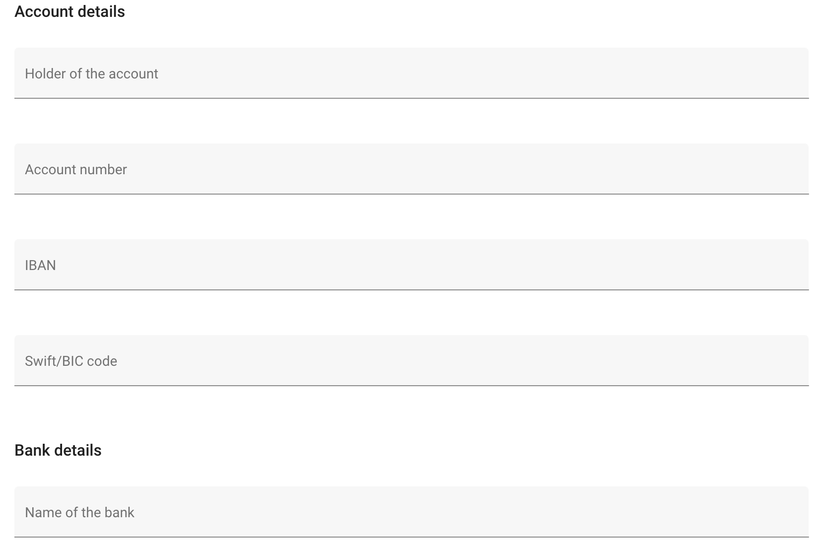The height and width of the screenshot is (545, 821).
Task: Activate the Swift/BIC code input
Action: click(x=411, y=360)
